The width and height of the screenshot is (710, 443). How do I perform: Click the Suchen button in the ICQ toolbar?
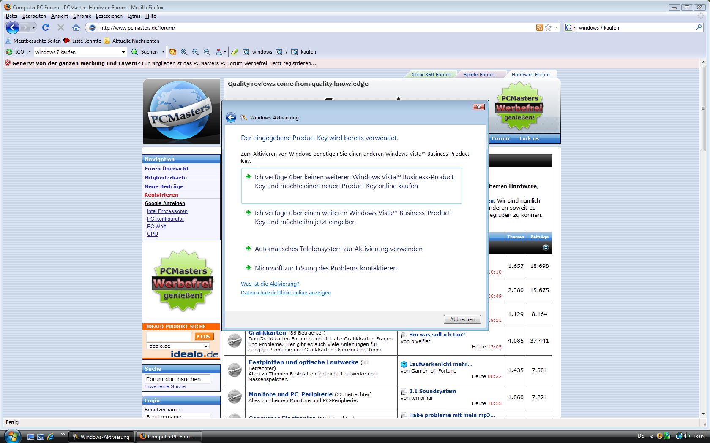pyautogui.click(x=145, y=52)
